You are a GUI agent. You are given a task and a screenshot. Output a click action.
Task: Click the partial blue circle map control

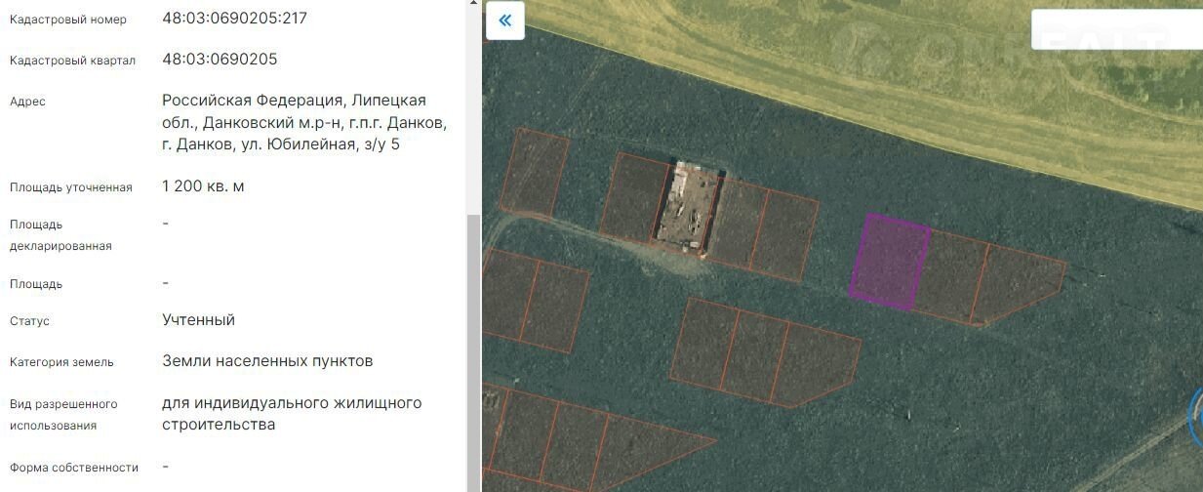pyautogui.click(x=1195, y=417)
